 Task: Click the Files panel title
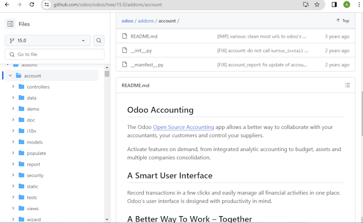coord(24,24)
